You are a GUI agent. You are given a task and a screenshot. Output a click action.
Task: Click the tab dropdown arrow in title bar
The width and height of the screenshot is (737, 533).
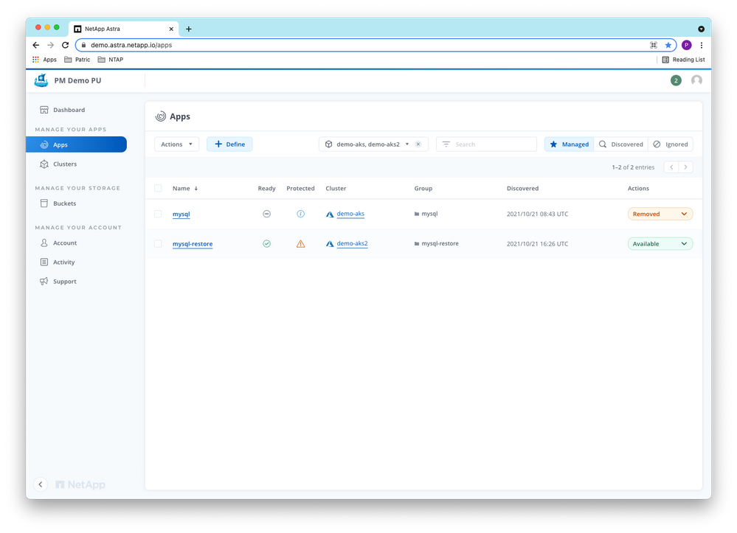coord(701,29)
